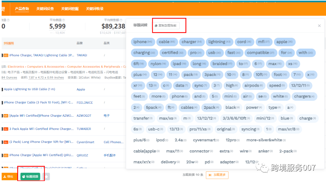Click Computer Accessories & Peripherals breadcrumb
The image size is (326, 182).
94,67
